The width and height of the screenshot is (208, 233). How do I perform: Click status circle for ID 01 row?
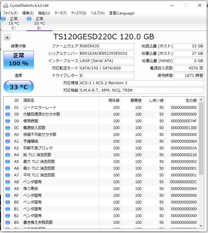click(x=8, y=108)
